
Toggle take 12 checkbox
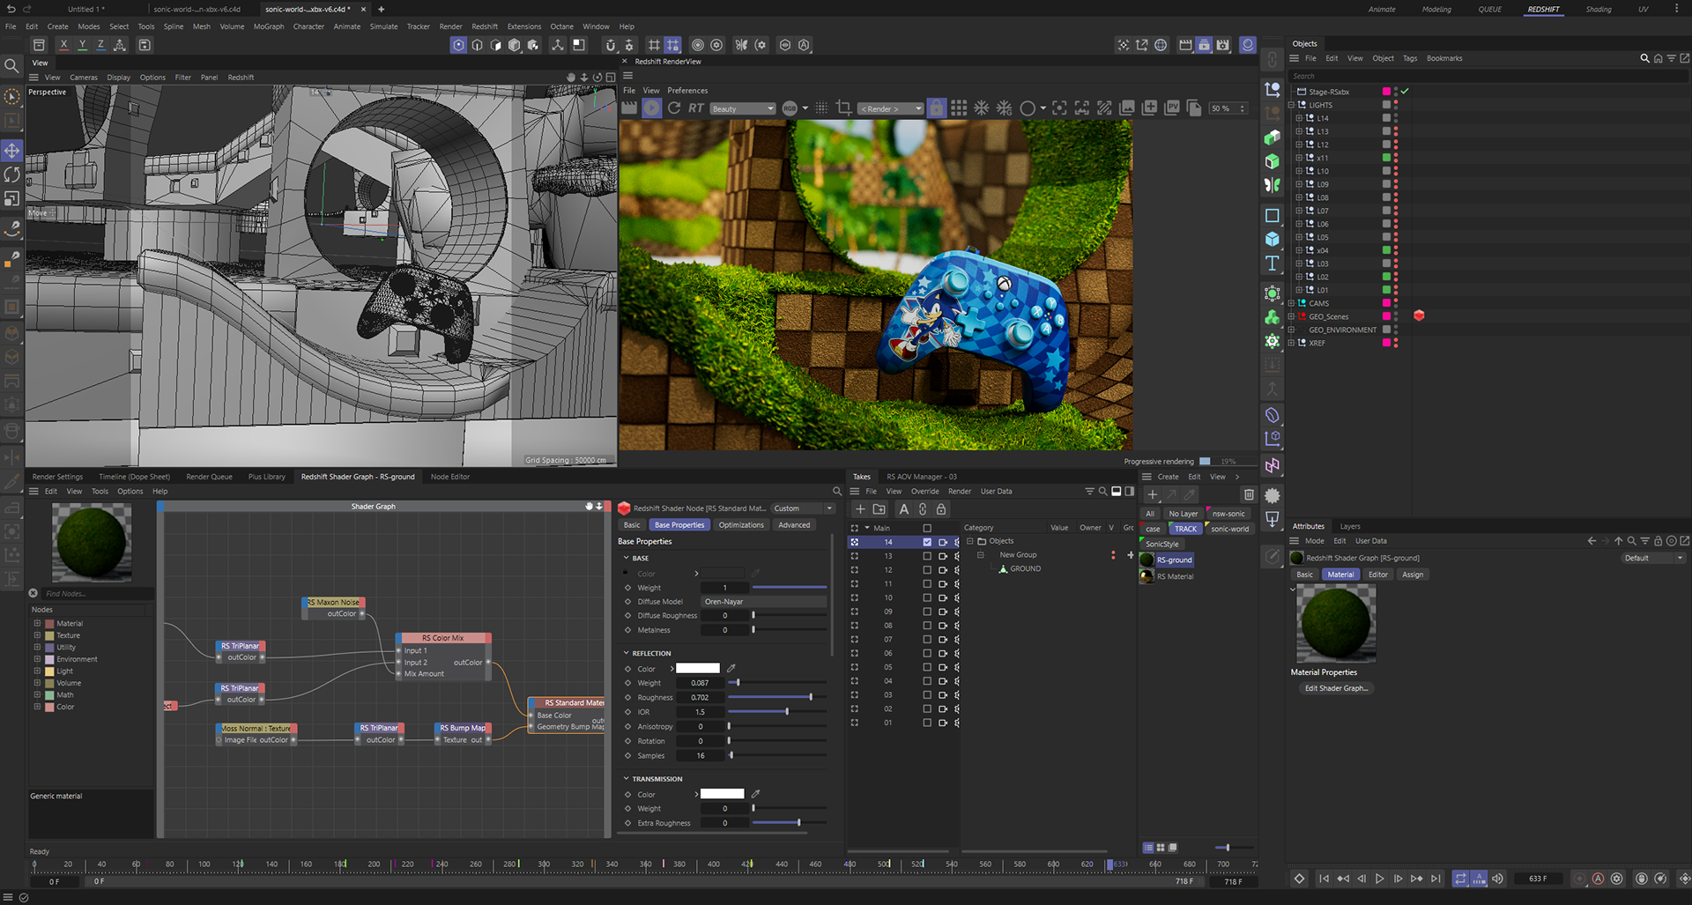pyautogui.click(x=927, y=570)
